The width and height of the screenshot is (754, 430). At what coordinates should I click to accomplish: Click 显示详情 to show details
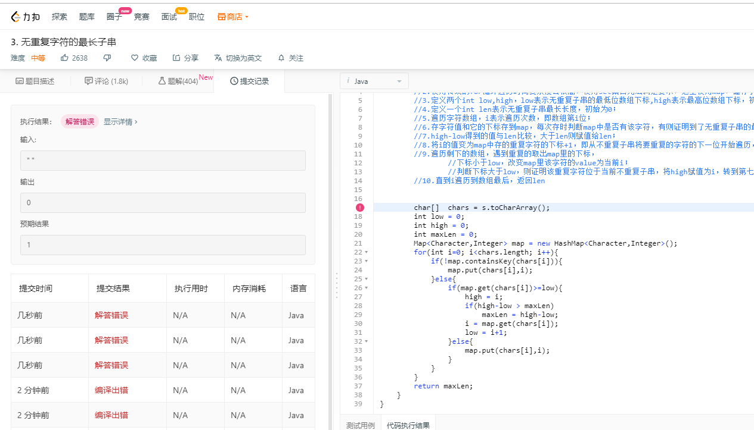120,121
